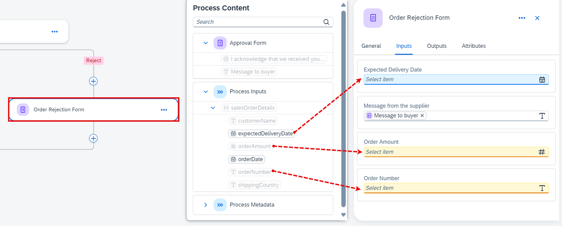This screenshot has height=226, width=562.
Task: Click the Process Content vertical scrollbar
Action: (343, 110)
